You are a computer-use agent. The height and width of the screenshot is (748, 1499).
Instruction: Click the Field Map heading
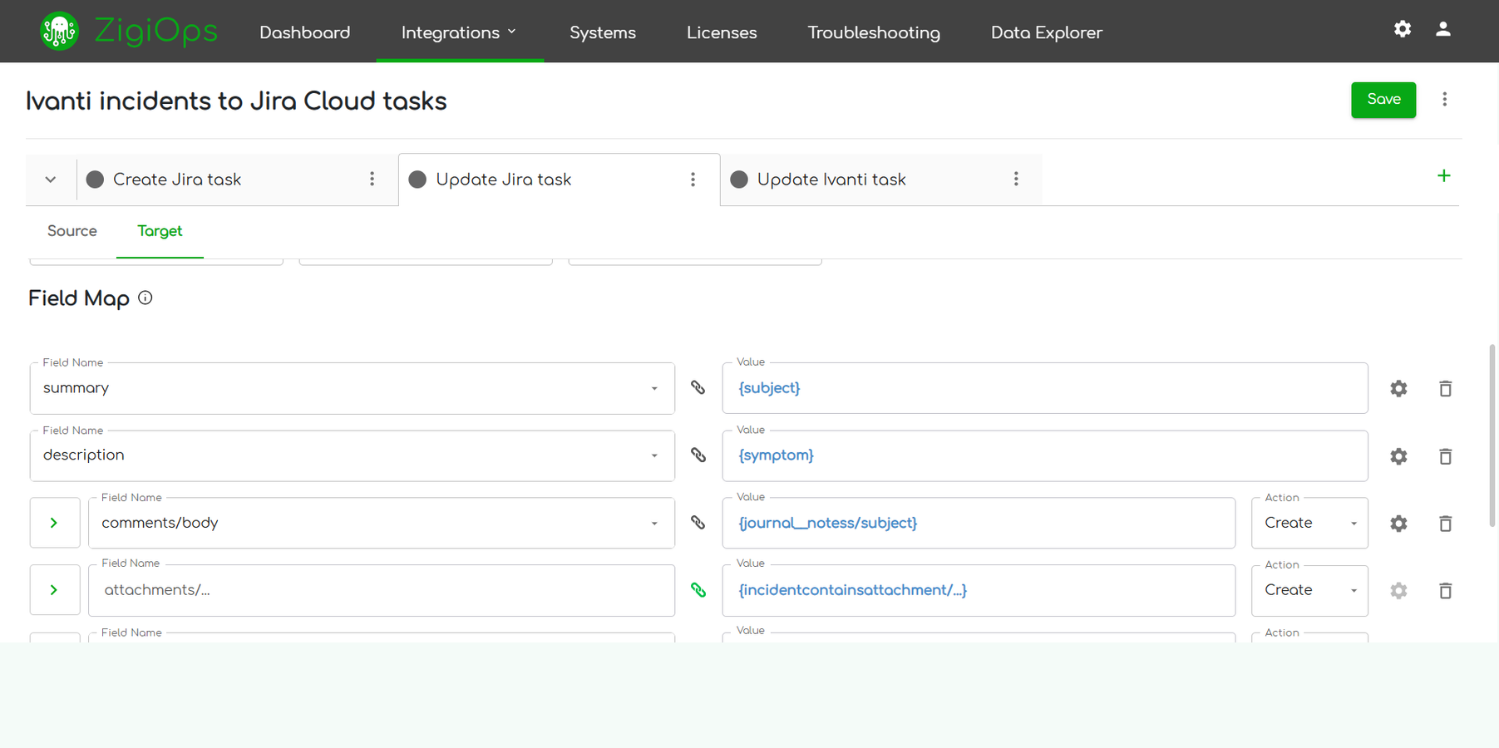[x=79, y=299]
